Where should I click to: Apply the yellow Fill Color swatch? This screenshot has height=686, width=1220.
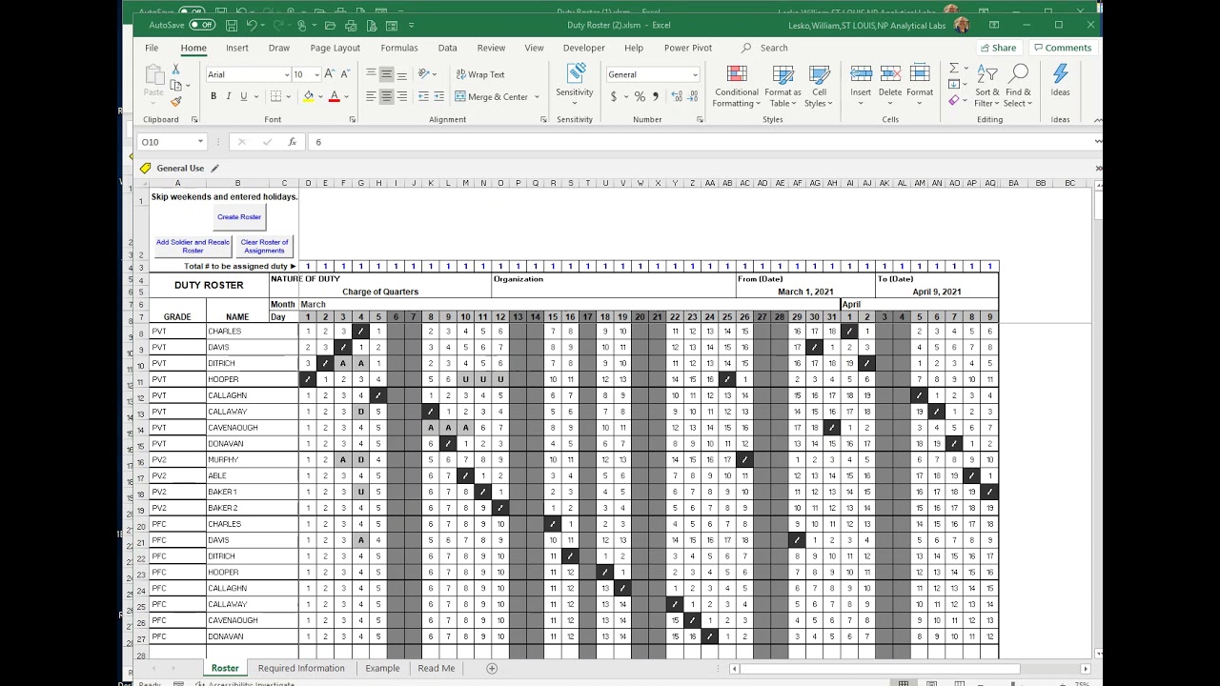tap(308, 96)
